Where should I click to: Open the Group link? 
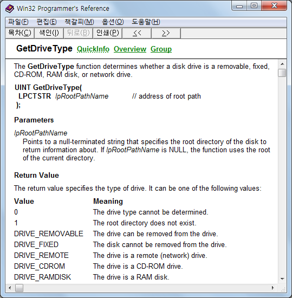tap(161, 49)
